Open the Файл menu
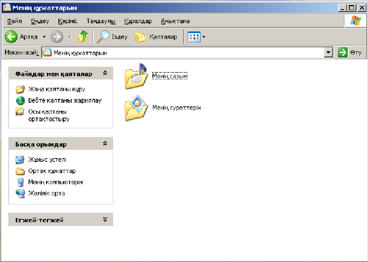Screen dimensions: 368x262 [15, 21]
